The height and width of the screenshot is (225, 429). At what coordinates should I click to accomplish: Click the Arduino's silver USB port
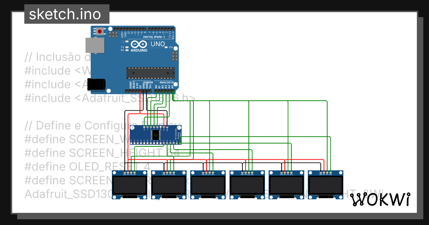point(95,45)
